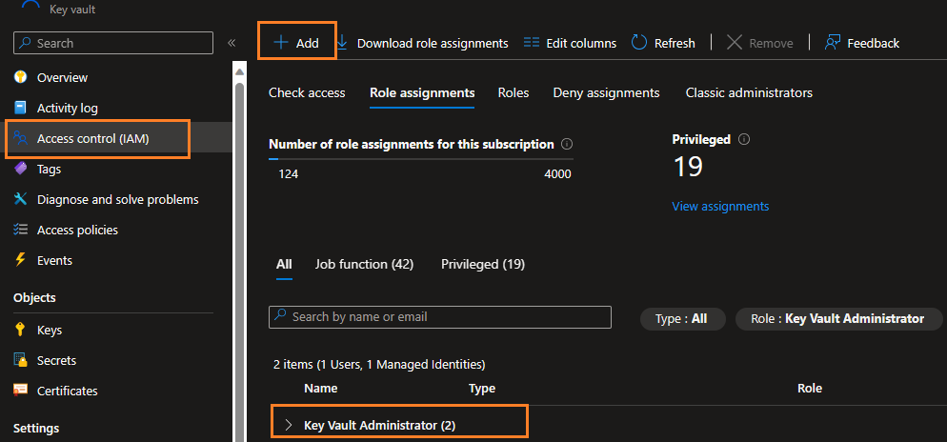Image resolution: width=947 pixels, height=442 pixels.
Task: Click the 2 items summary text
Action: pos(379,364)
